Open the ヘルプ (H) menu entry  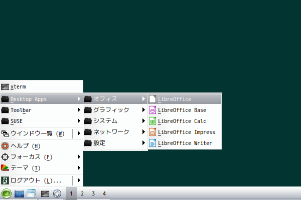coord(42,146)
